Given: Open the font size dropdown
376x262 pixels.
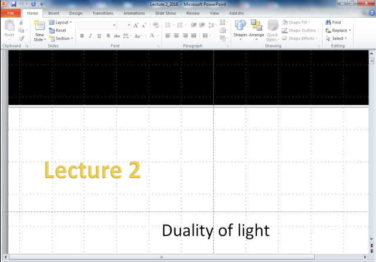Looking at the screenshot, I should click(x=129, y=25).
